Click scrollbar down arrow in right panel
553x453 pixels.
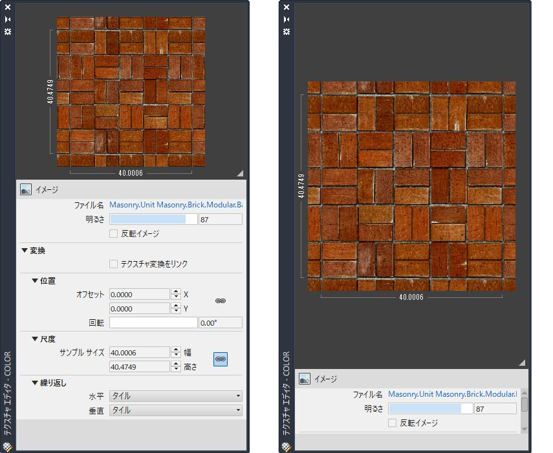point(525,428)
